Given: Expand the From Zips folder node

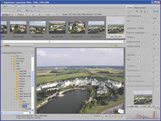Looking at the screenshot, I should (12, 61).
